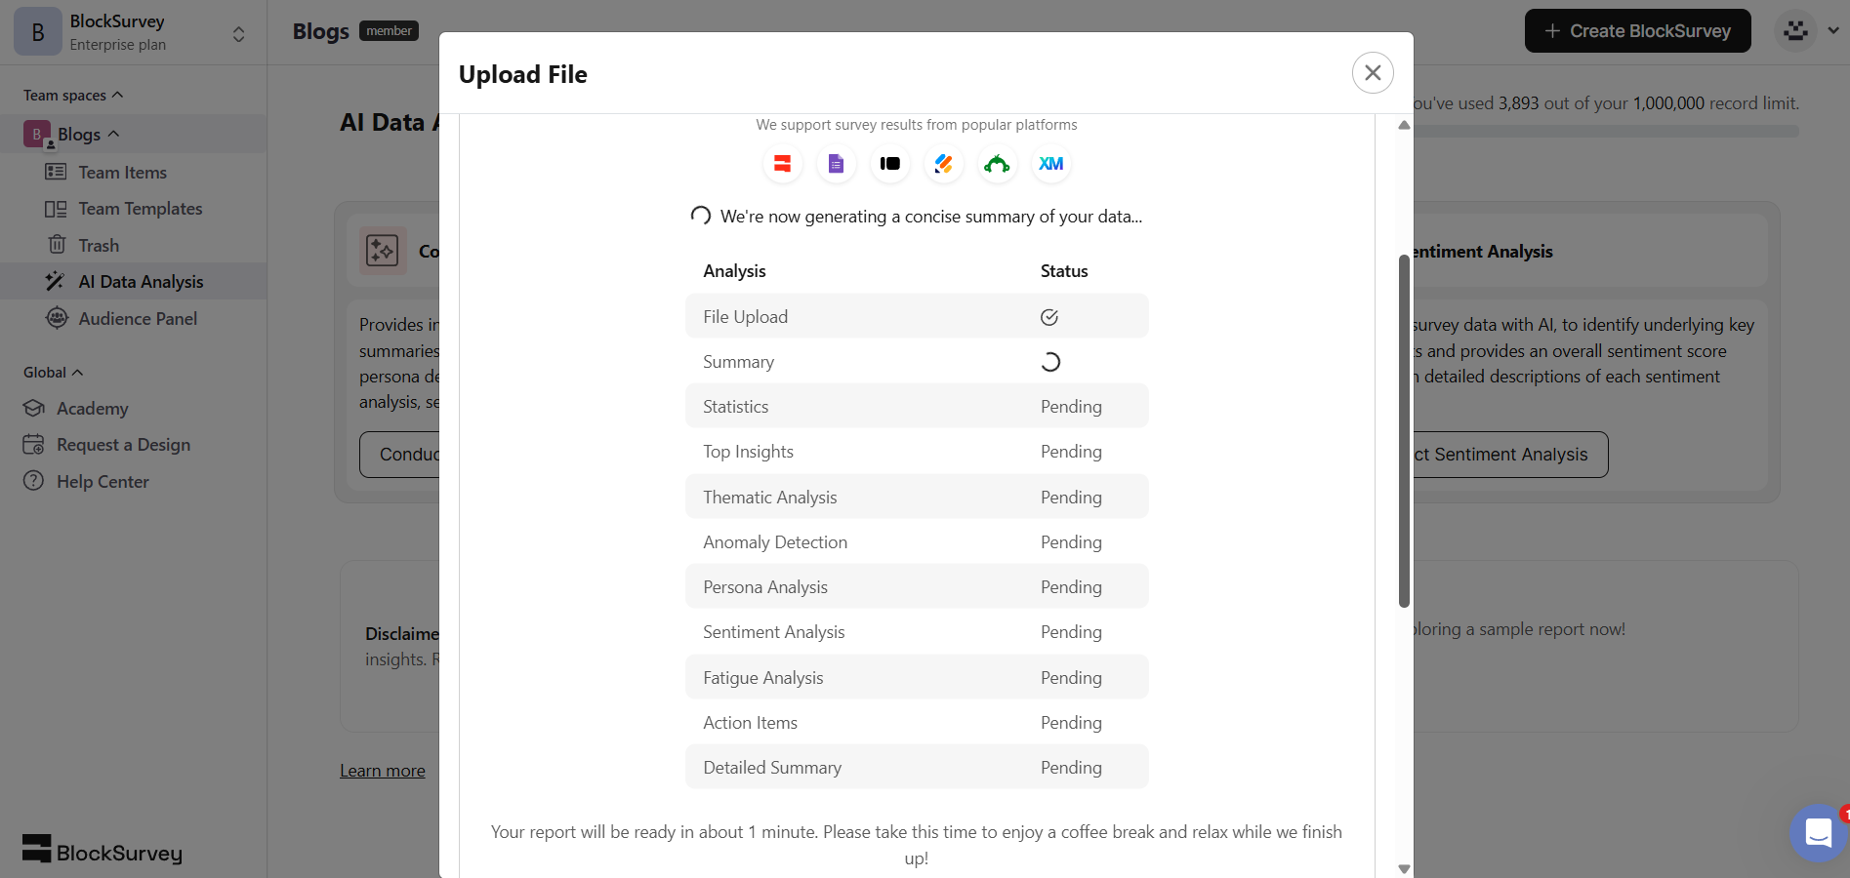Image resolution: width=1850 pixels, height=878 pixels.
Task: Click the Create BlockSurvey button
Action: [x=1637, y=31]
